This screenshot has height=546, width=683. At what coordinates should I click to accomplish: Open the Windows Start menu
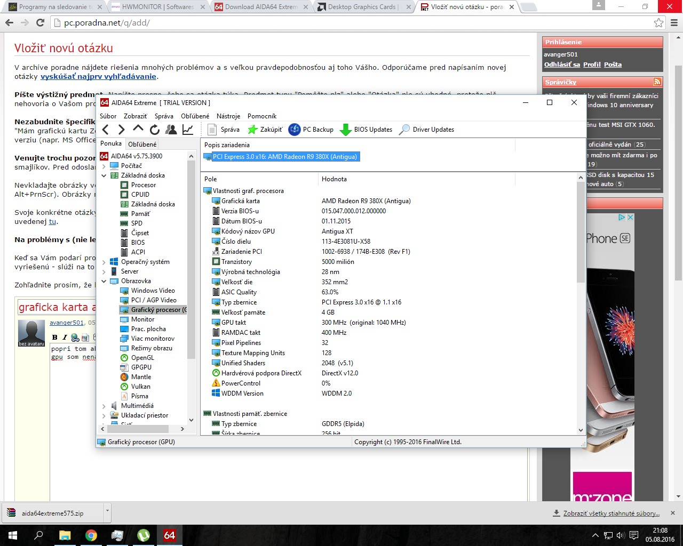(x=13, y=535)
